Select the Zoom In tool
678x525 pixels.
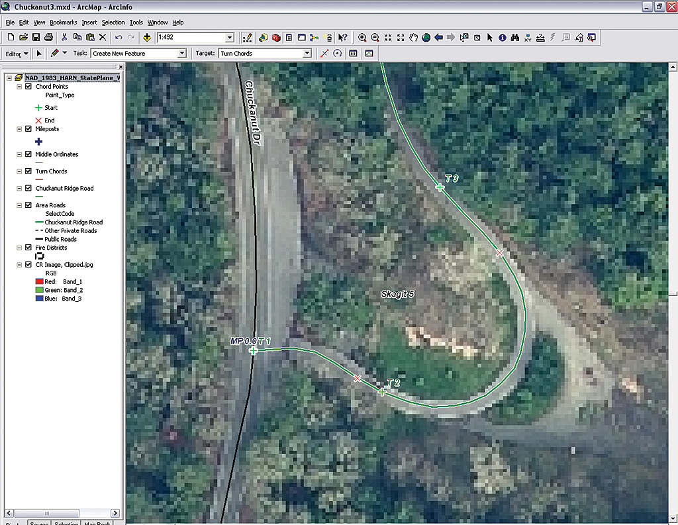(x=362, y=38)
